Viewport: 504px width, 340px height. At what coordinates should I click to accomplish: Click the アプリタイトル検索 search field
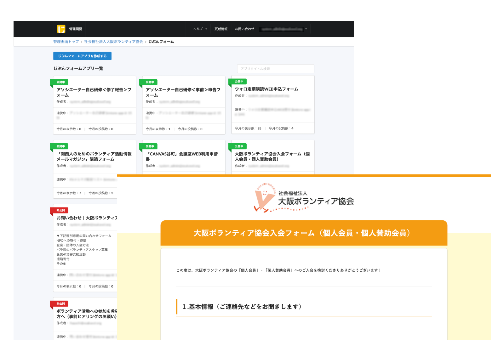coord(275,69)
